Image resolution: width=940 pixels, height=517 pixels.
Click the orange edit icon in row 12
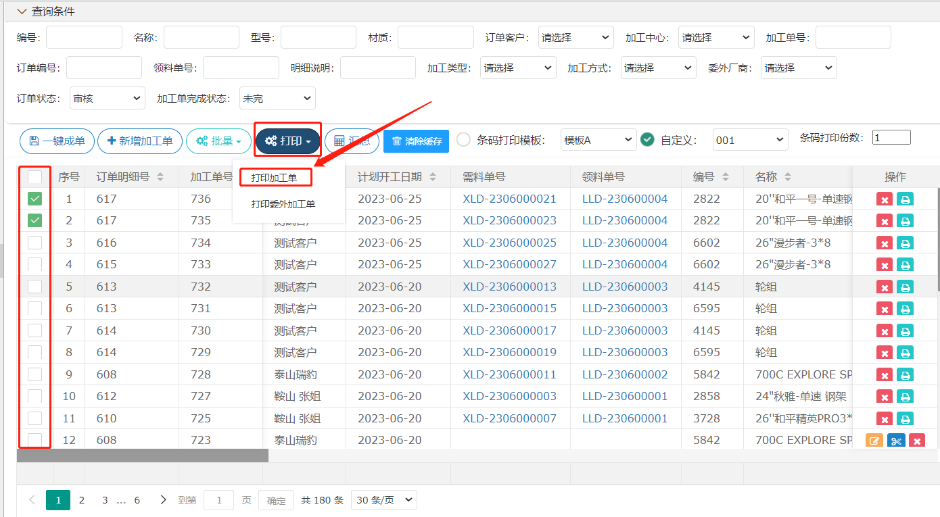coord(874,441)
